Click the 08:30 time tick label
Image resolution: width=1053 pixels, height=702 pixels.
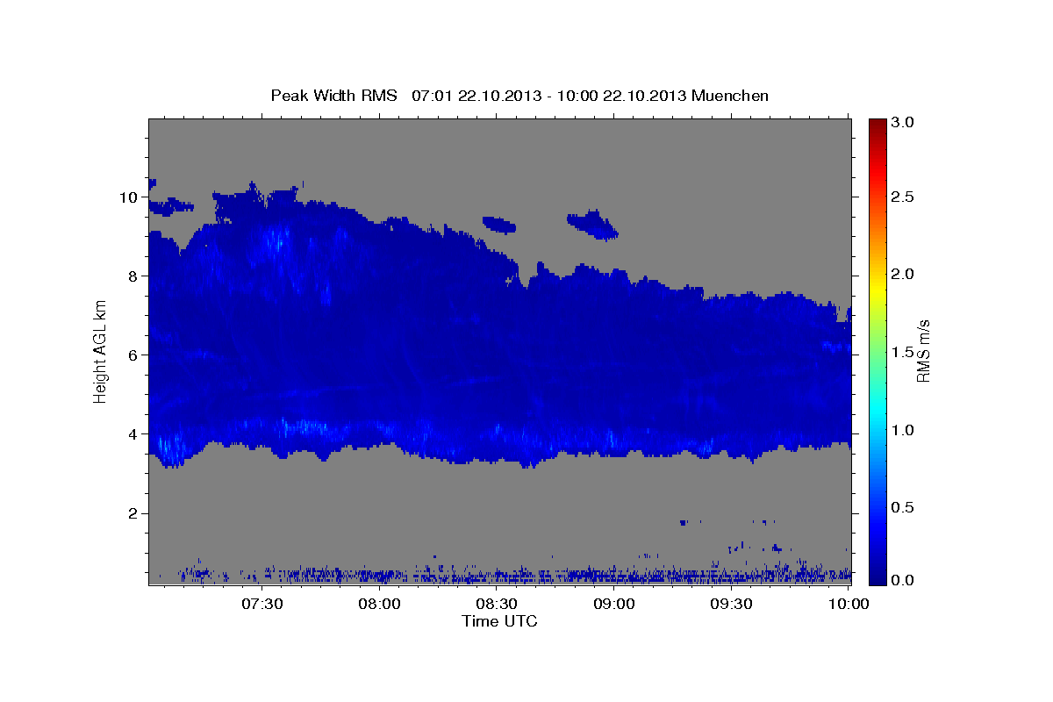497,605
